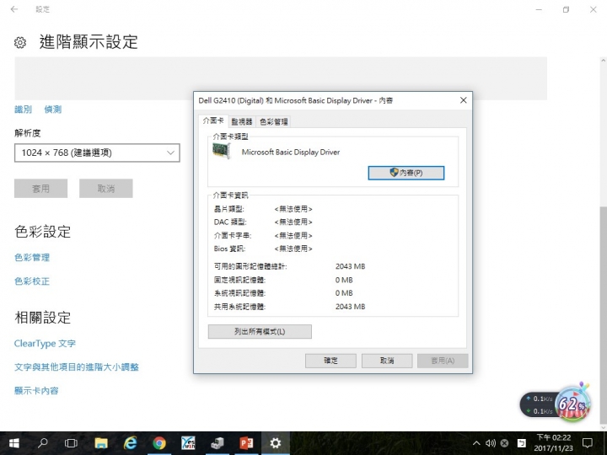The height and width of the screenshot is (455, 607).
Task: Click the display adapter card icon
Action: (222, 151)
